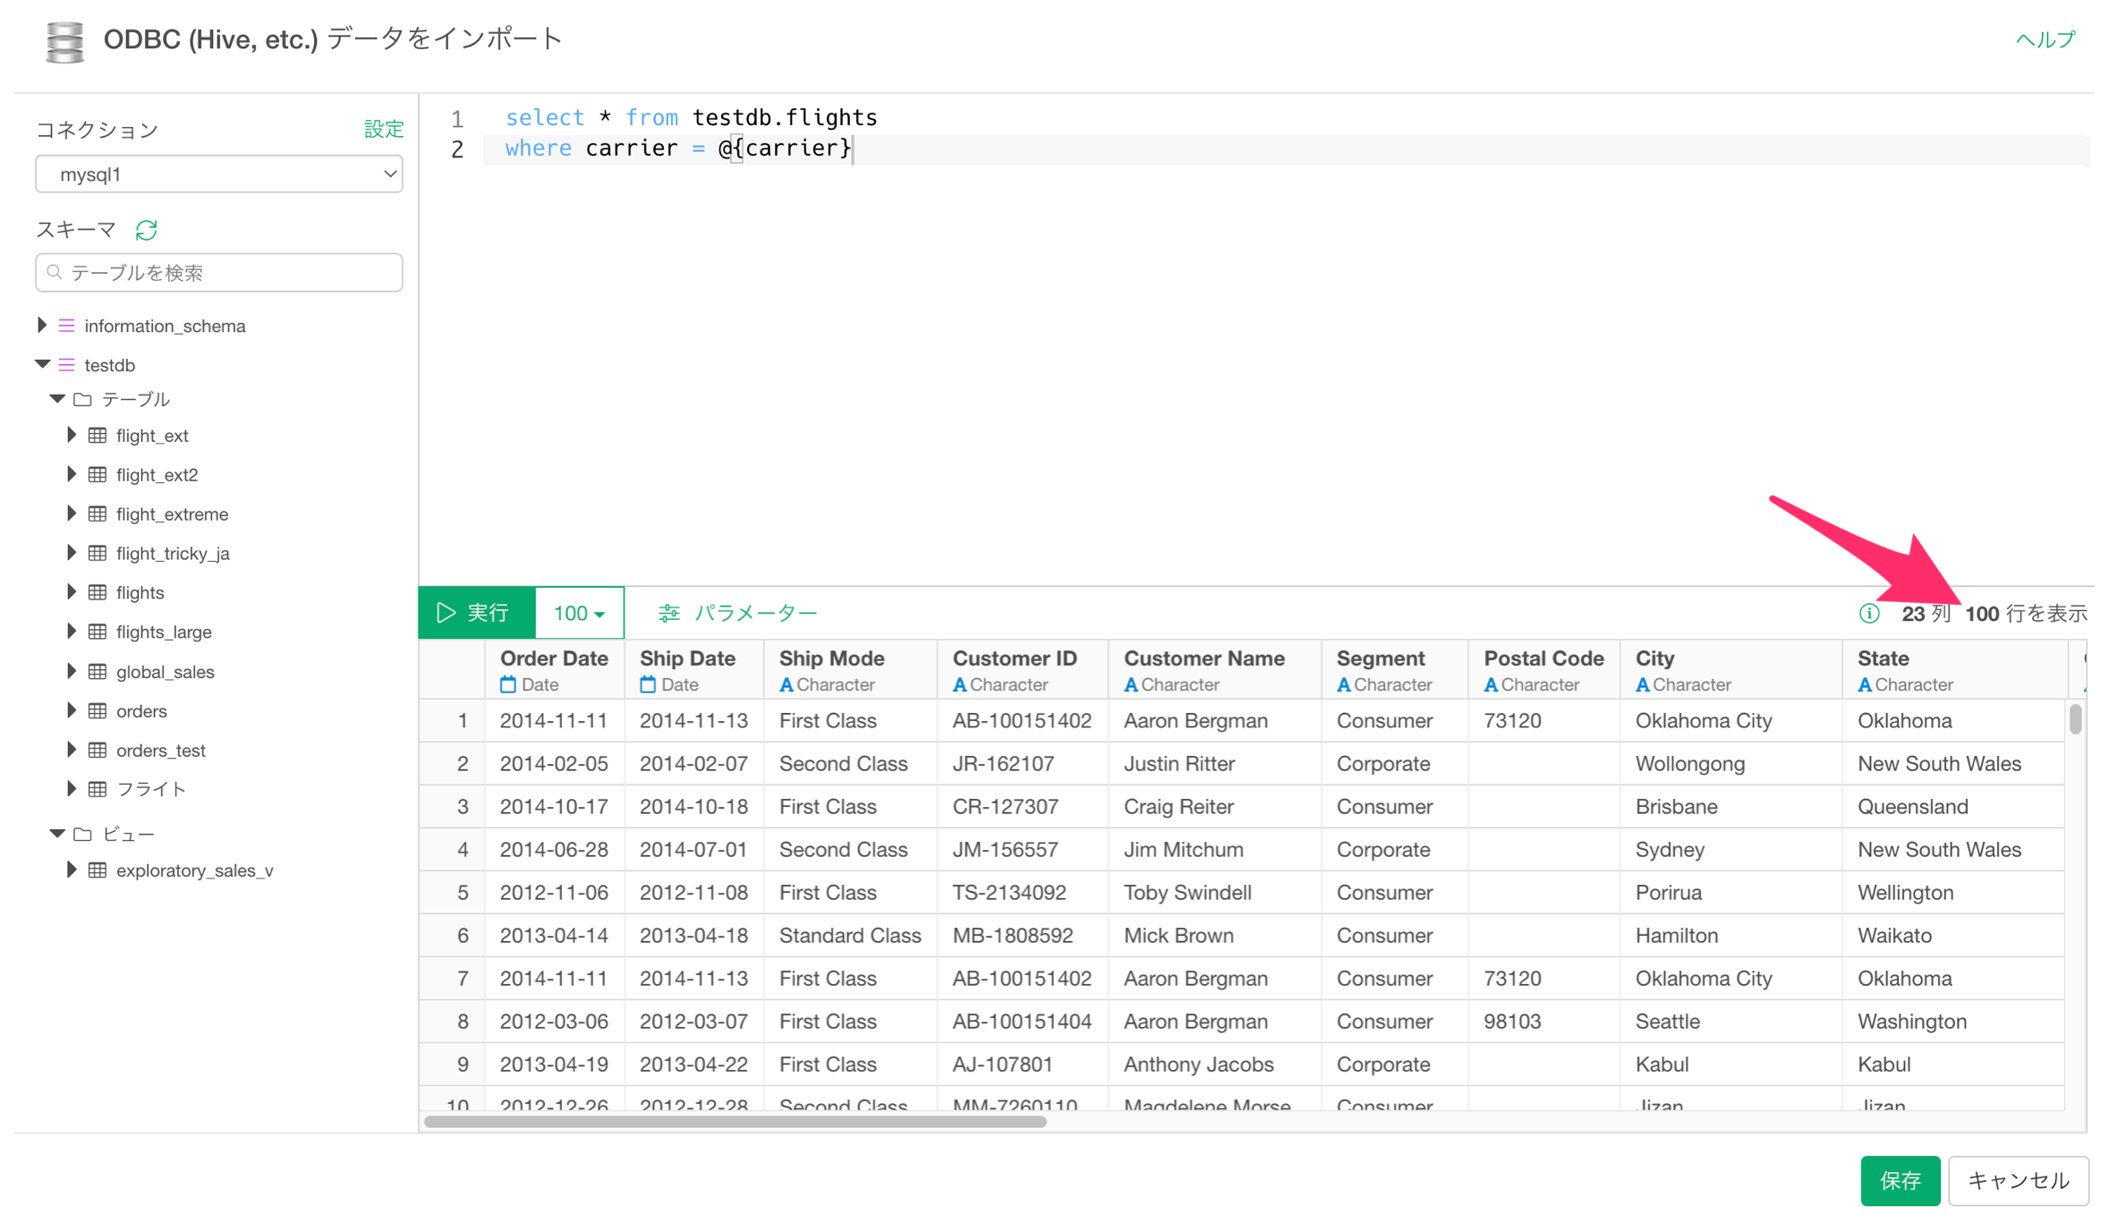
Task: Click the horizontal scrollbar of results table
Action: 735,1122
